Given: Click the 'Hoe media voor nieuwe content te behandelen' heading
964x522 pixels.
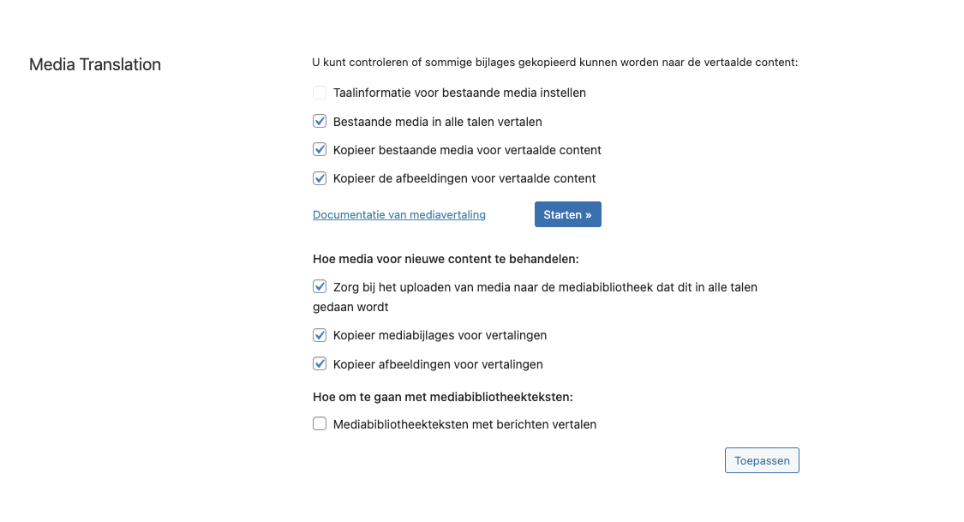Looking at the screenshot, I should click(446, 259).
